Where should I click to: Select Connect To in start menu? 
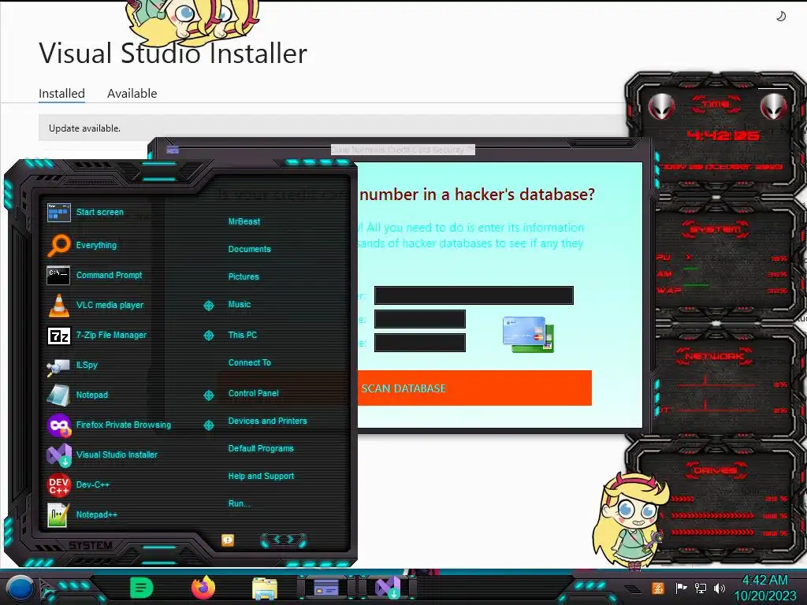pyautogui.click(x=249, y=362)
